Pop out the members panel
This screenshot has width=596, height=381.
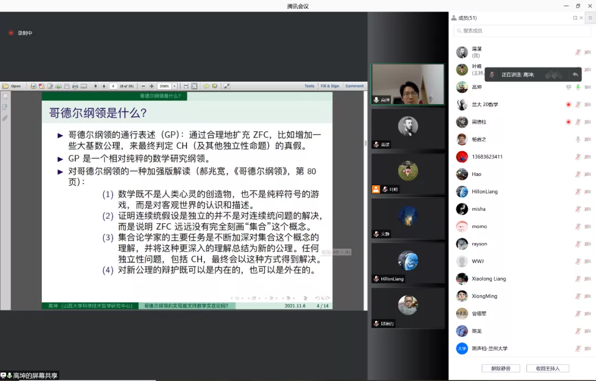(575, 18)
